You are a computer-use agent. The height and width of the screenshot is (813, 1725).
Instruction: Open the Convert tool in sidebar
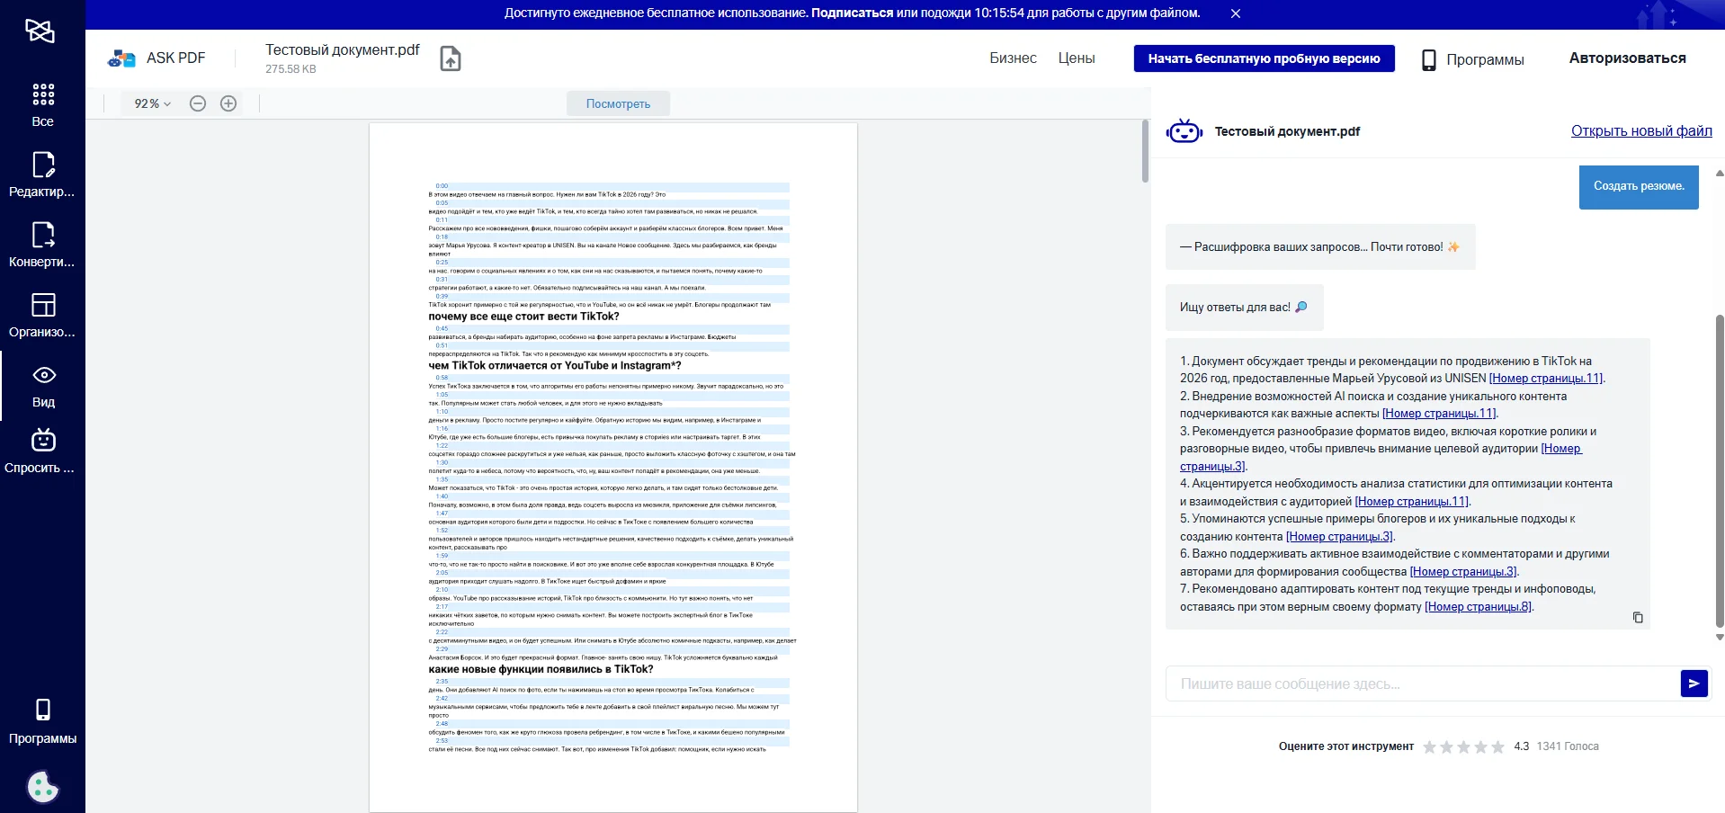coord(42,245)
